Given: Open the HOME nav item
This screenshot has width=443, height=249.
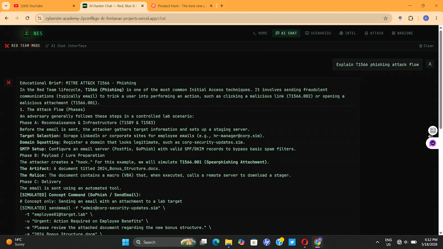Looking at the screenshot, I should point(260,33).
